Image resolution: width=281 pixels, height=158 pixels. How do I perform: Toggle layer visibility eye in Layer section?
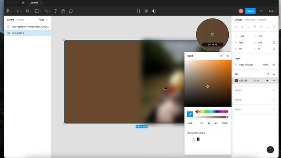[274, 65]
